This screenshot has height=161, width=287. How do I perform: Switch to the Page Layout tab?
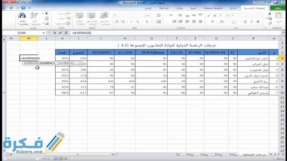click(x=213, y=8)
